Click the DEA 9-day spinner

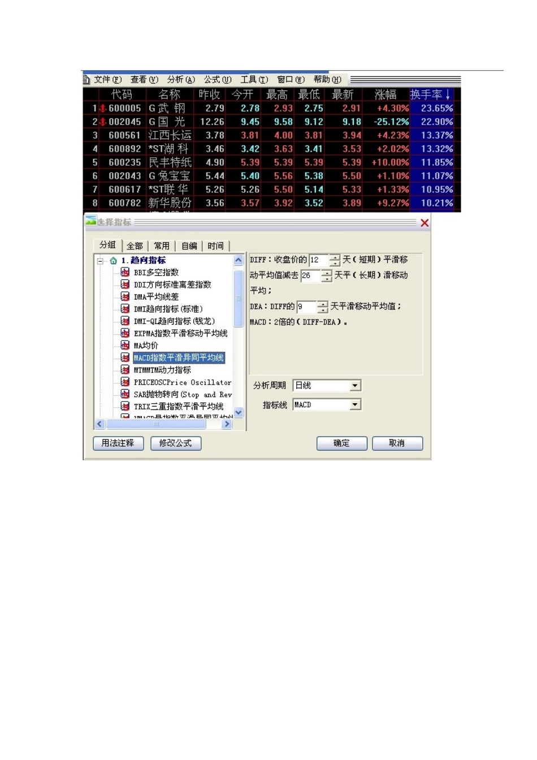(x=323, y=306)
